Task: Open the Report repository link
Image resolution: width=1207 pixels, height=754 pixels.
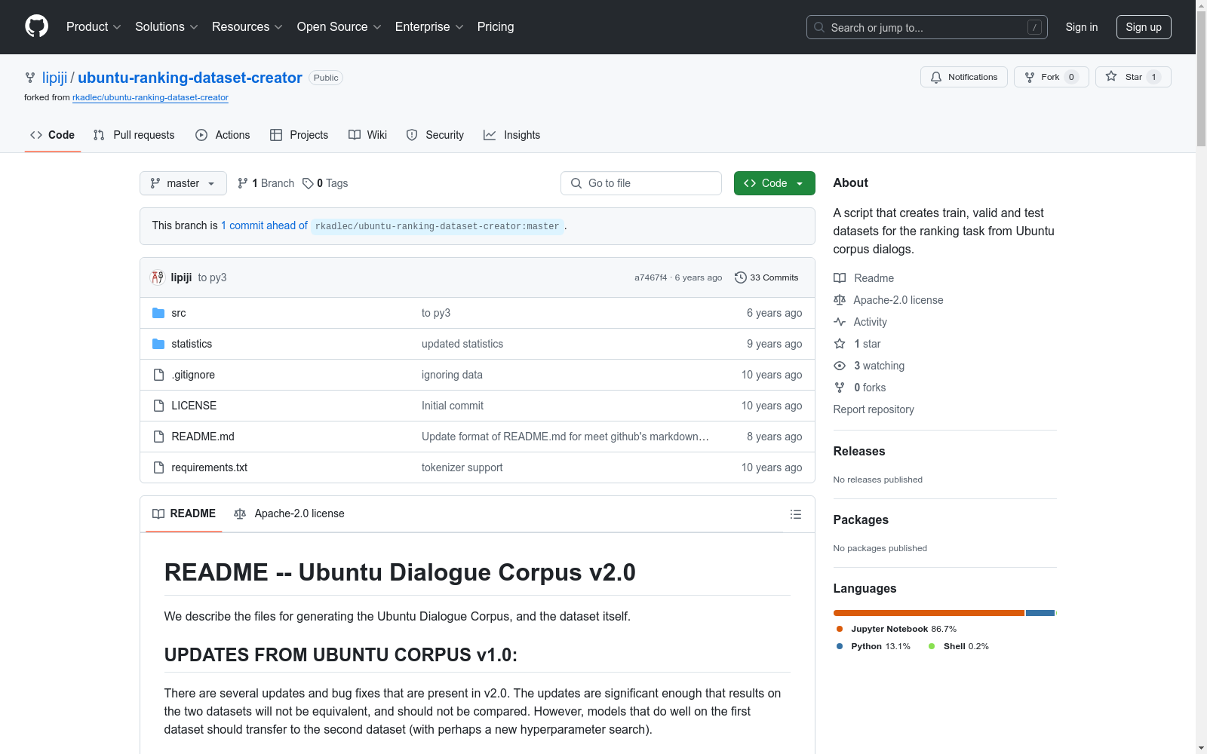Action: (x=874, y=409)
